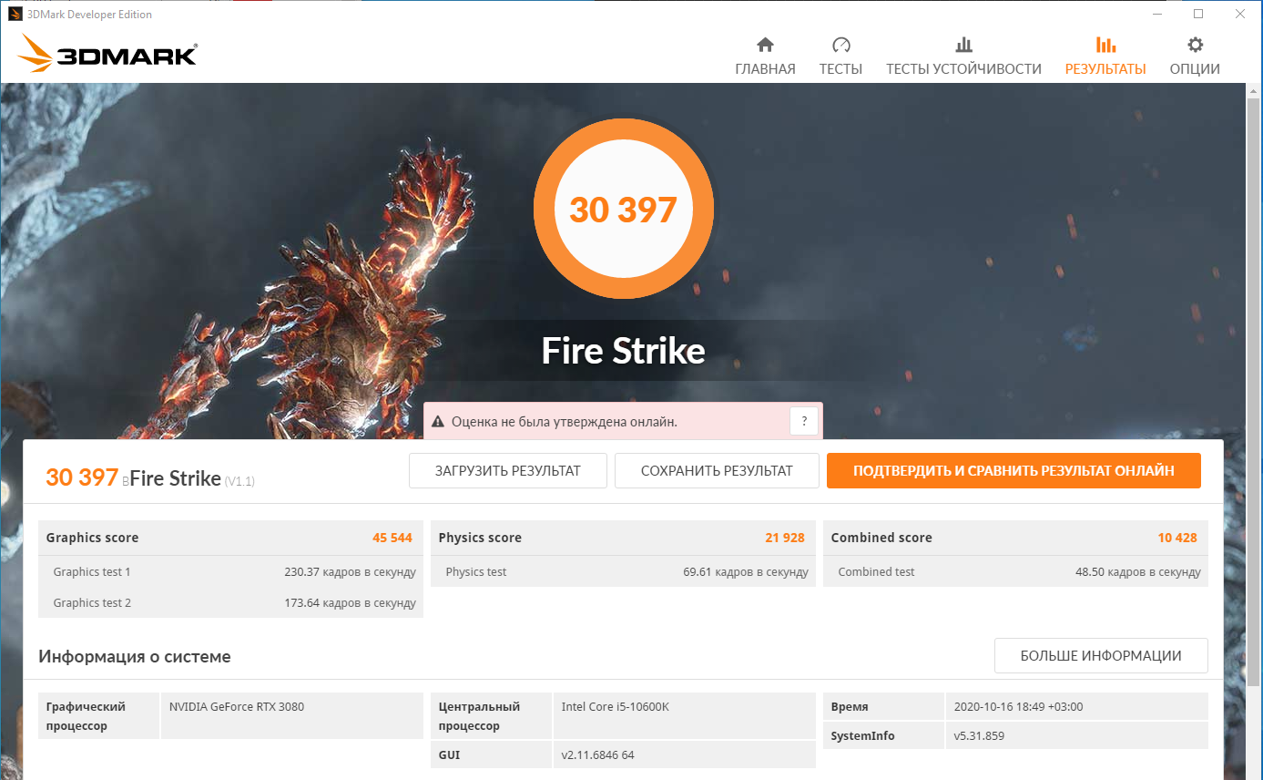Click the large 30 397 score circle

tap(624, 210)
